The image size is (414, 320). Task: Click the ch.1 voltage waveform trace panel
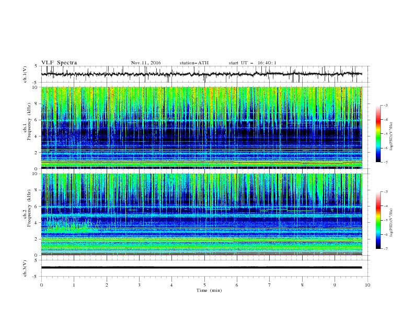coord(205,74)
